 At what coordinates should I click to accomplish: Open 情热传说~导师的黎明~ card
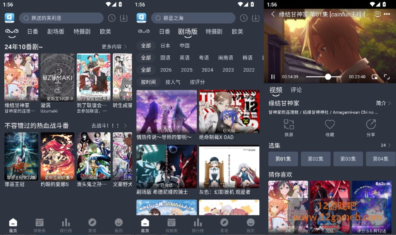[166, 112]
